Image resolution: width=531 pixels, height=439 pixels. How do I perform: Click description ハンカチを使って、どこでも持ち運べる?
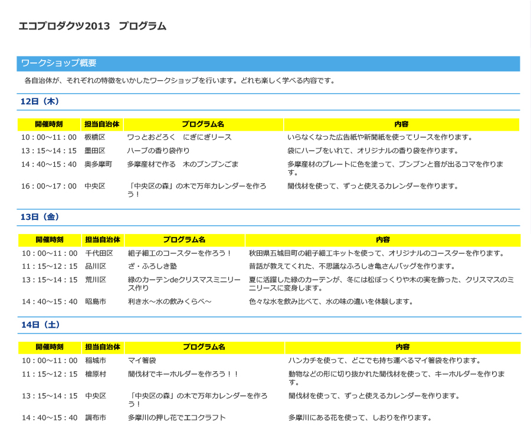[385, 361]
